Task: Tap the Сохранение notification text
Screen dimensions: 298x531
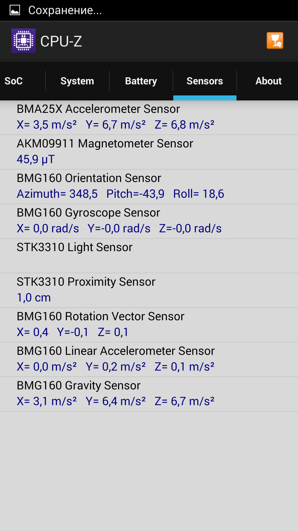Action: point(65,10)
